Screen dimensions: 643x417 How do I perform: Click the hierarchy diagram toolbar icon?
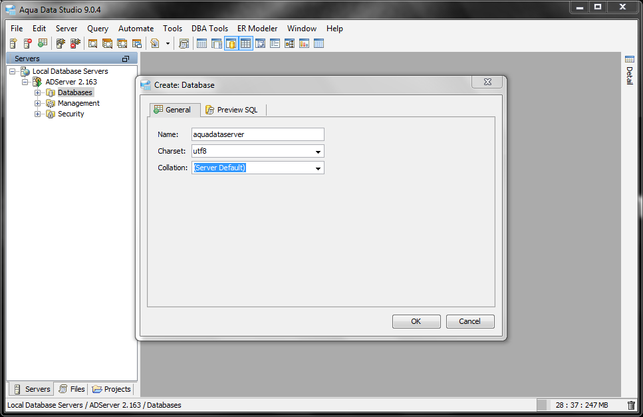click(289, 43)
